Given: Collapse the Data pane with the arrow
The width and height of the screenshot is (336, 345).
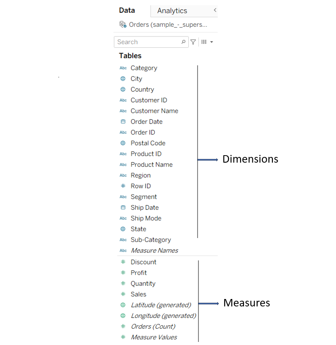Looking at the screenshot, I should click(215, 10).
